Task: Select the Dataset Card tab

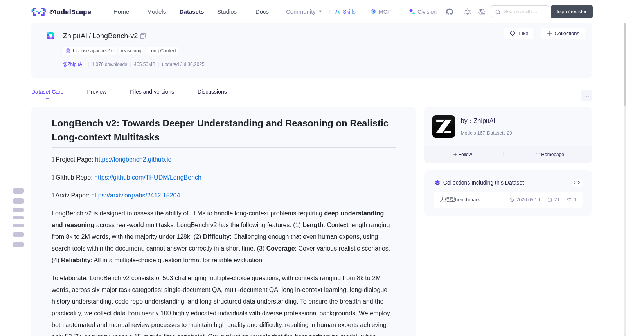Action: [x=47, y=92]
